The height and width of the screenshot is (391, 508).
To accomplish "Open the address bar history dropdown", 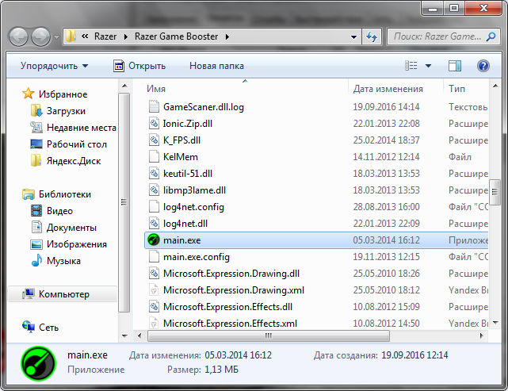I will click(x=353, y=37).
